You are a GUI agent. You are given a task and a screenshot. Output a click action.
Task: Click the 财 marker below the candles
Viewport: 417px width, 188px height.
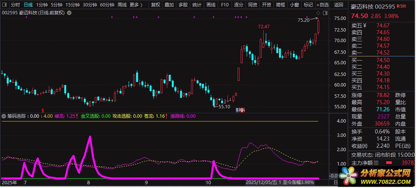click(x=237, y=110)
